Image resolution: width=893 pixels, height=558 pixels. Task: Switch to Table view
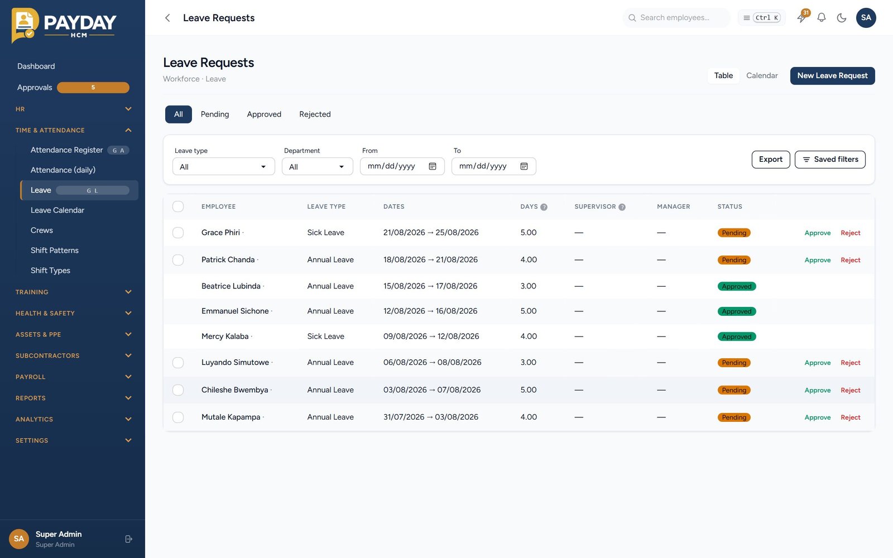pyautogui.click(x=723, y=75)
